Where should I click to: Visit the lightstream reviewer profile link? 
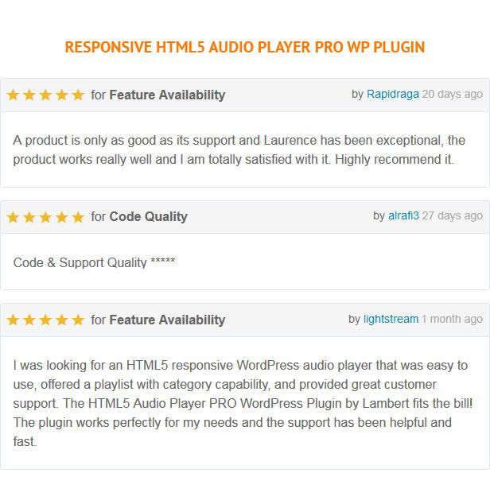pyautogui.click(x=391, y=319)
